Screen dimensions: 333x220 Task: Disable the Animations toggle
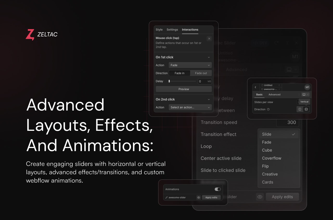coord(218,189)
